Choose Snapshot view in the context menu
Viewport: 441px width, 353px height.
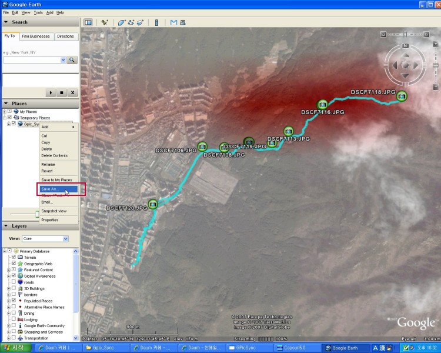pos(58,211)
